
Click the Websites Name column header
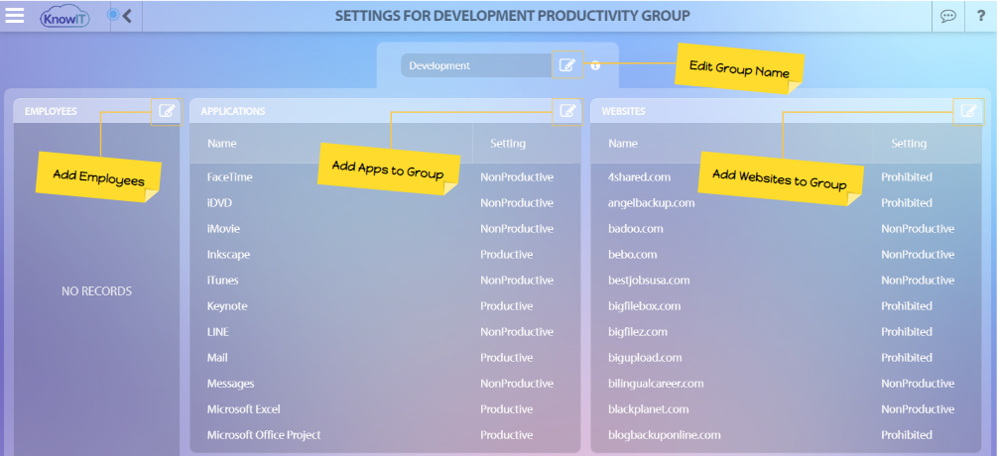pyautogui.click(x=622, y=144)
